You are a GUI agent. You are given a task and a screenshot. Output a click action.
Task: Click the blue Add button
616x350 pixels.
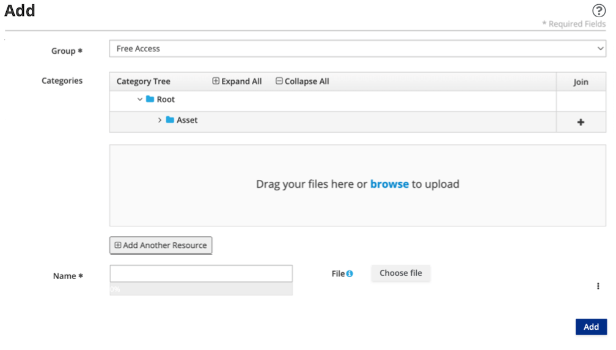point(592,327)
